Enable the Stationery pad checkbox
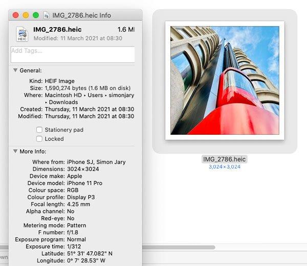Screen dimensions: 307x266 (x=39, y=130)
